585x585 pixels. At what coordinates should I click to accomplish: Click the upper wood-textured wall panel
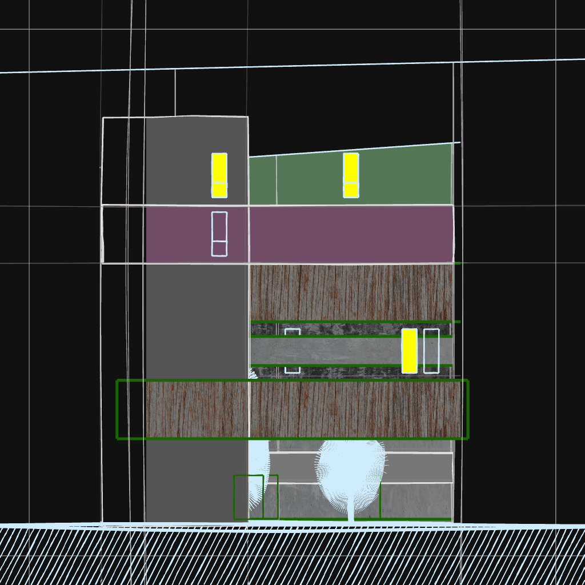pos(351,292)
